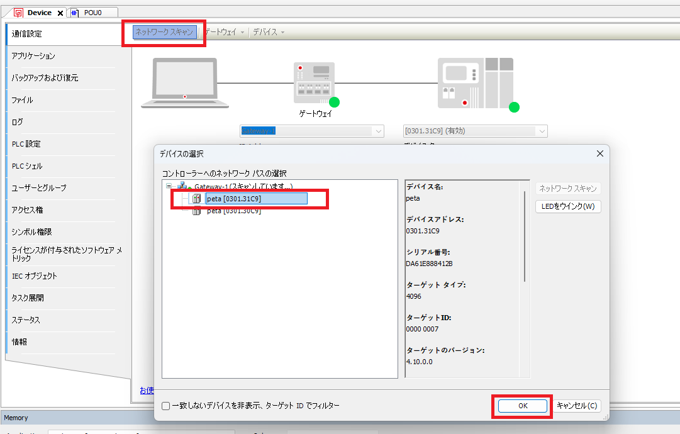Select tree row peta [0301.30C9]
The height and width of the screenshot is (434, 680).
point(234,211)
